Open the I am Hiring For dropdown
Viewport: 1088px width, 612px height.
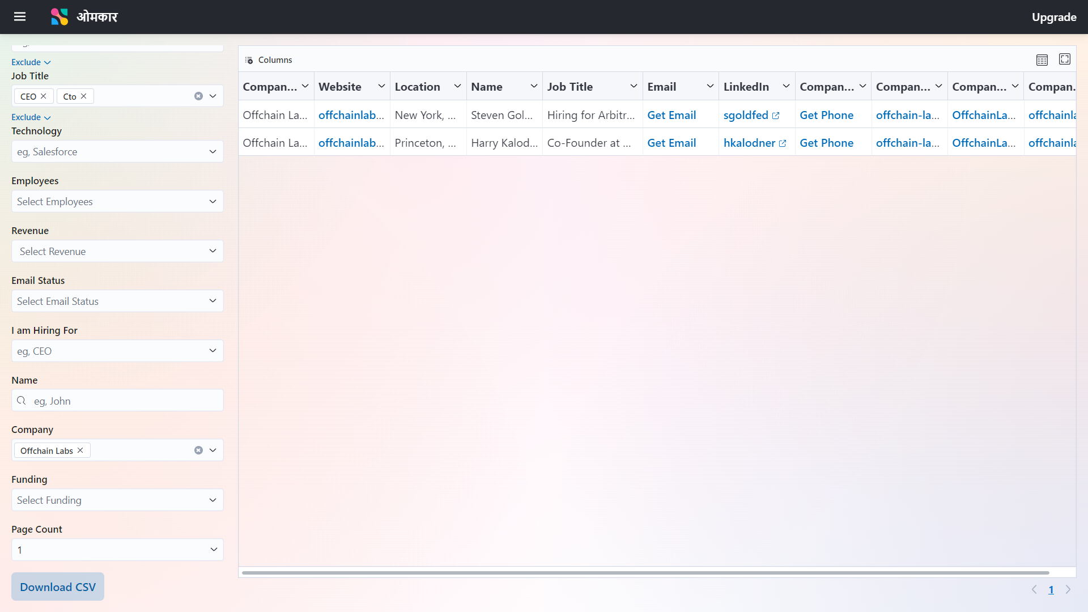[x=117, y=351]
